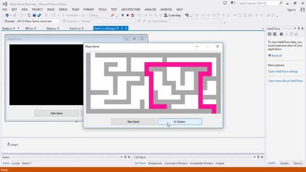Click the Save All toolbar icon
306x172 pixels.
tap(39, 15)
